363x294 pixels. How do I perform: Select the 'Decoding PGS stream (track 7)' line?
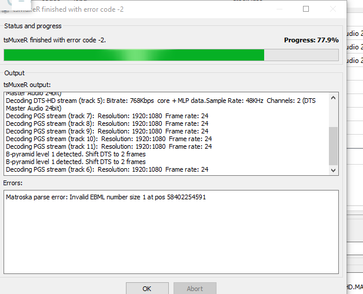point(107,116)
